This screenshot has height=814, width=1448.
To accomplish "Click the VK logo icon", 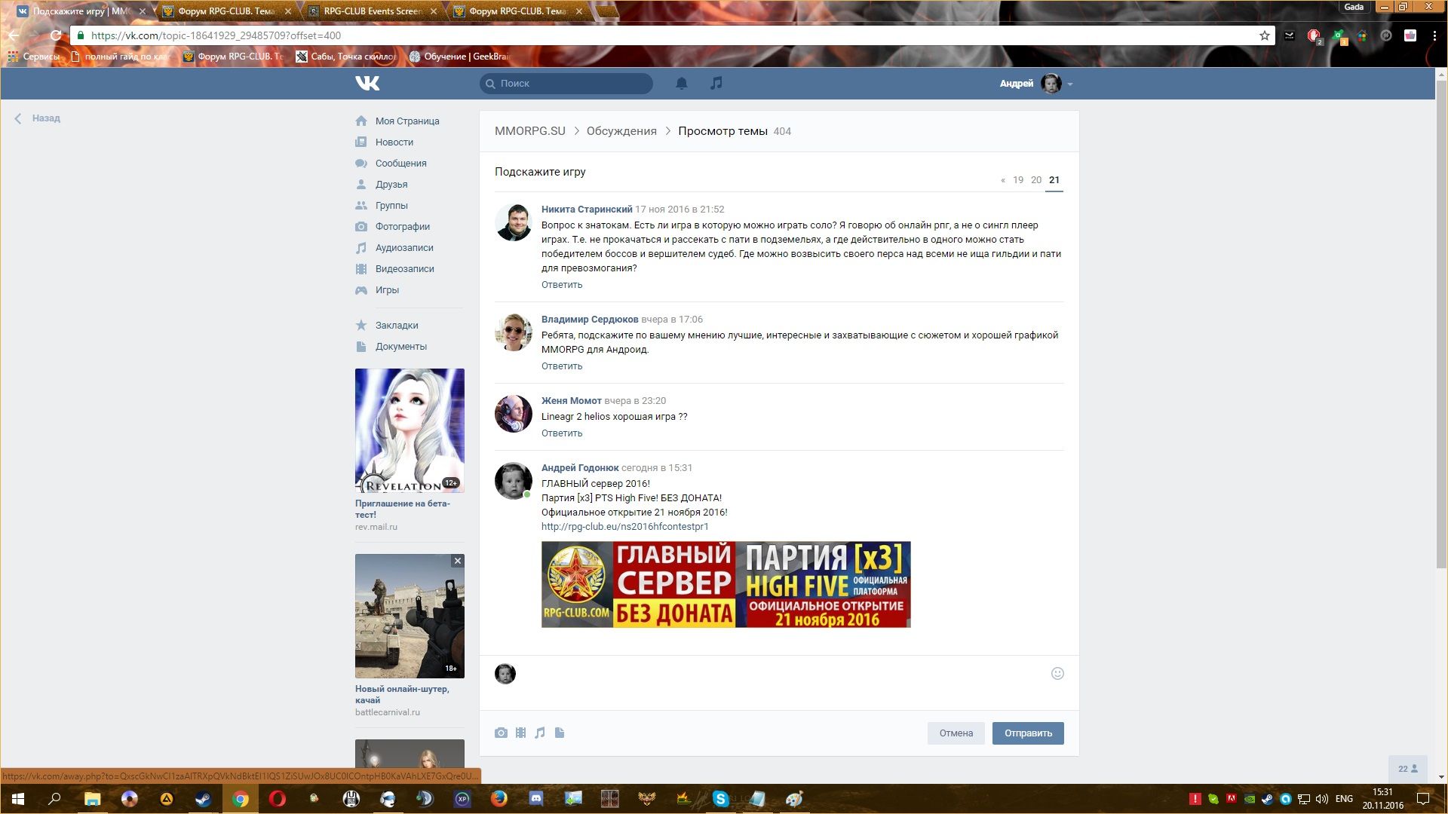I will click(367, 83).
